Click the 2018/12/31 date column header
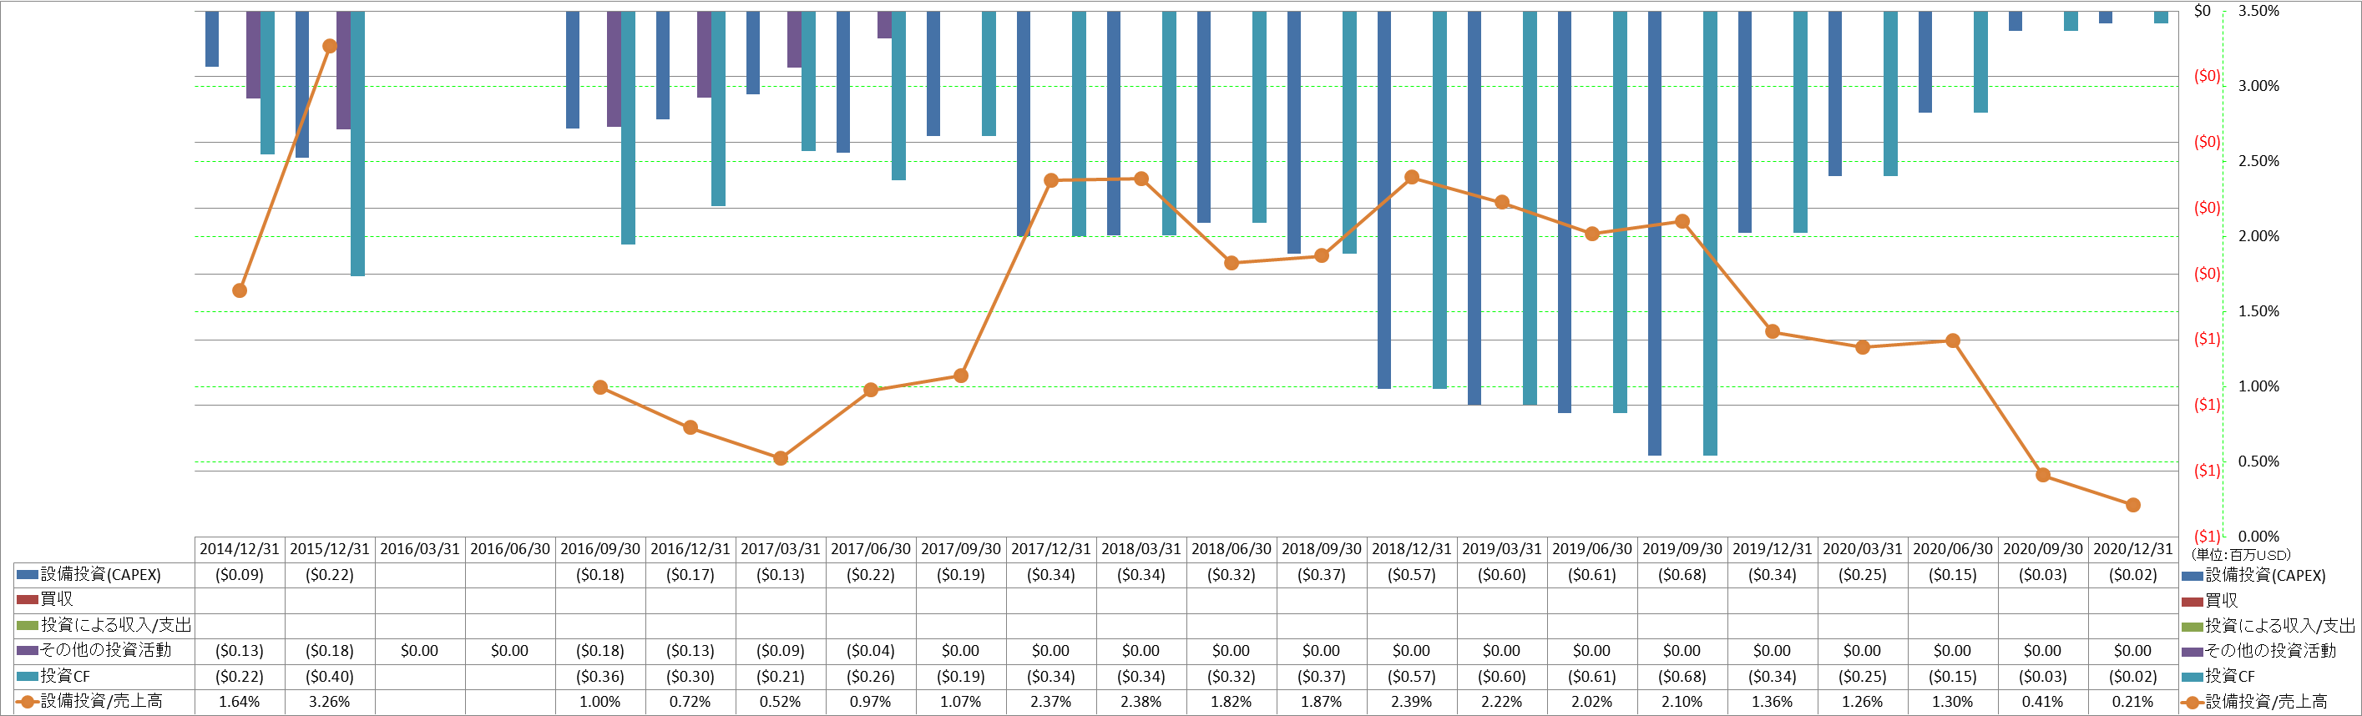This screenshot has width=2362, height=716. (1411, 549)
